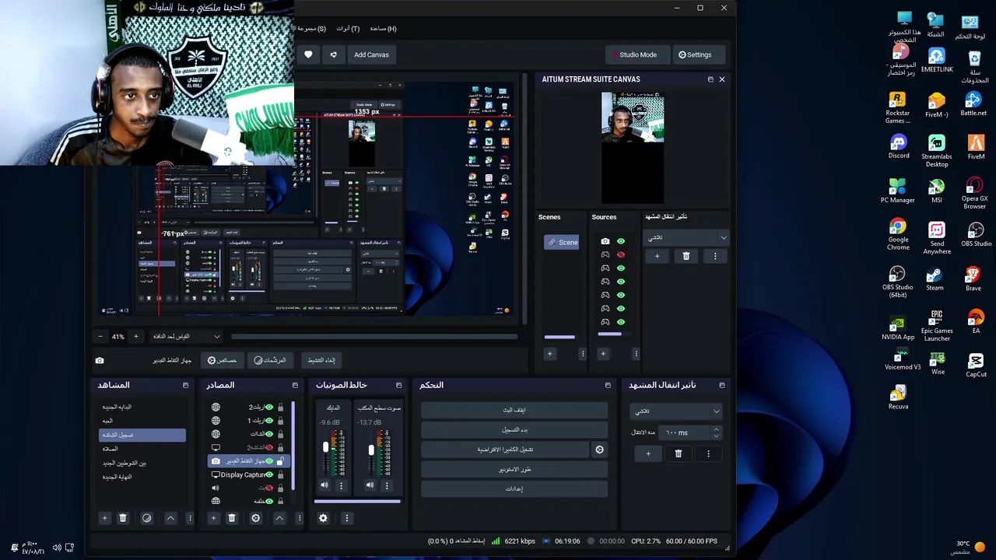
Task: Open Steam desktop shortcut
Action: point(935,279)
